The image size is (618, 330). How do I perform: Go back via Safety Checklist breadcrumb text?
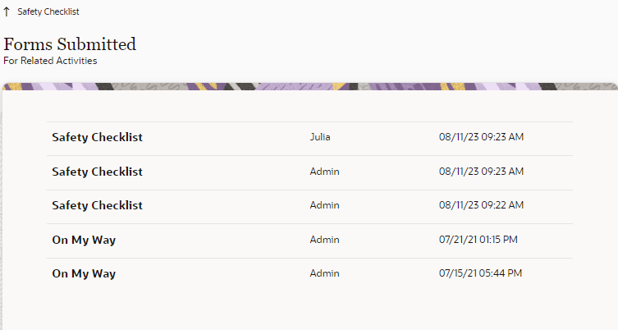point(48,12)
